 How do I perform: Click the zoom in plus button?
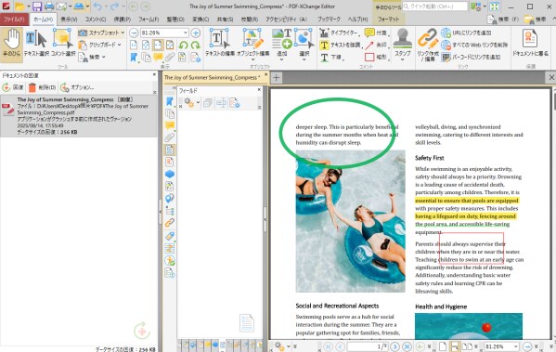[x=195, y=33]
